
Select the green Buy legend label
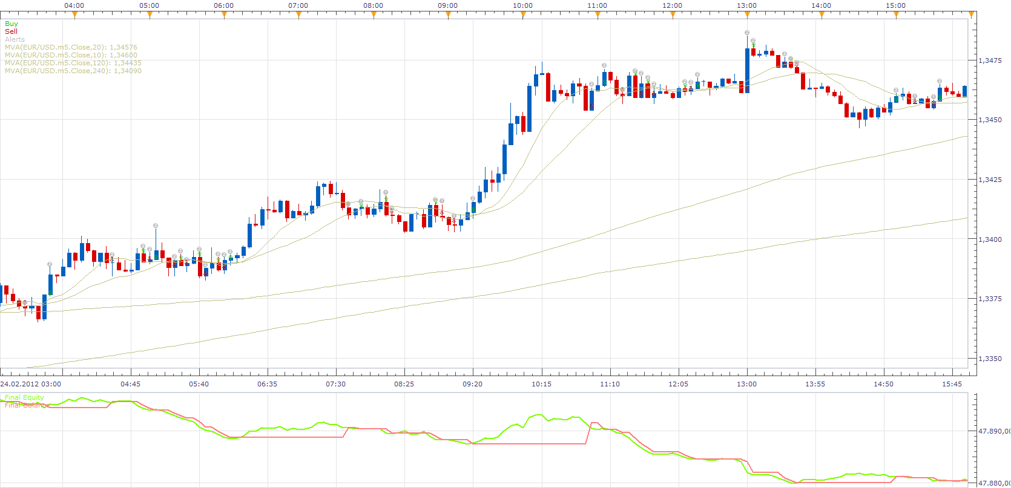point(12,24)
